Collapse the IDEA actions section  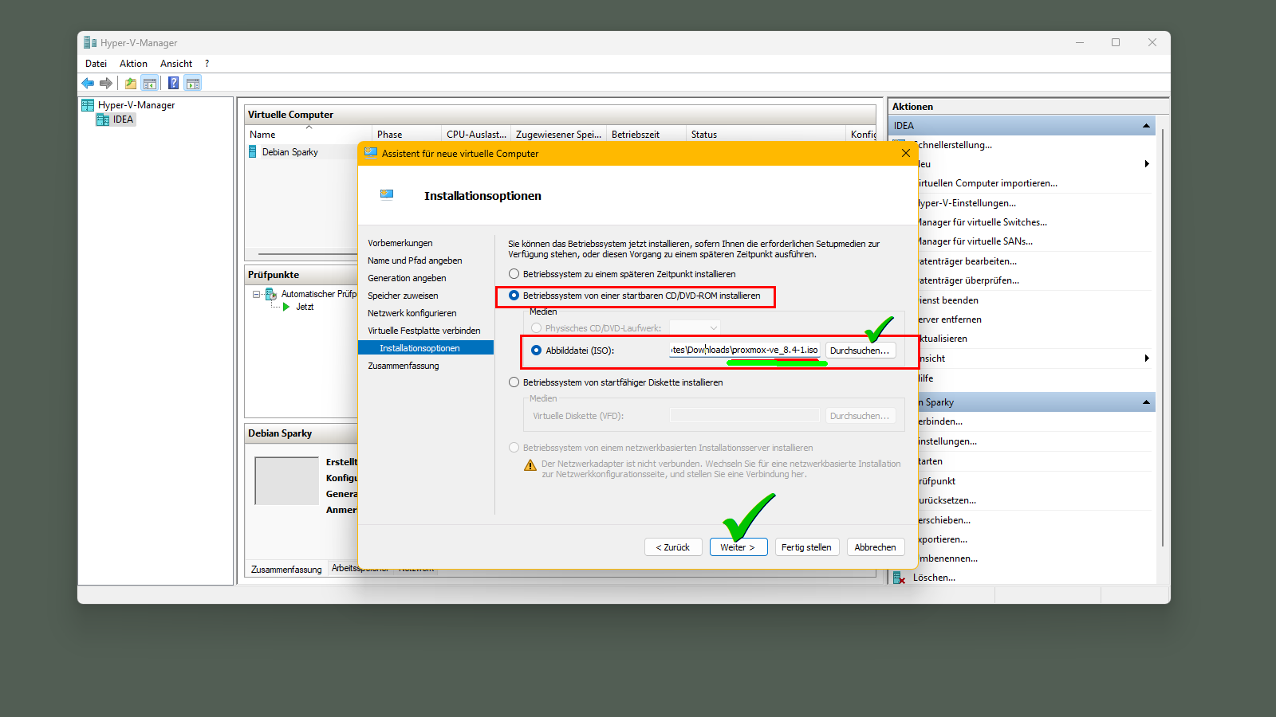tap(1146, 126)
